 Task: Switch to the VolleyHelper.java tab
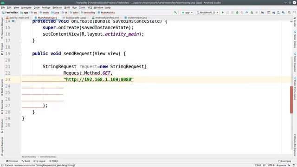coord(137,18)
